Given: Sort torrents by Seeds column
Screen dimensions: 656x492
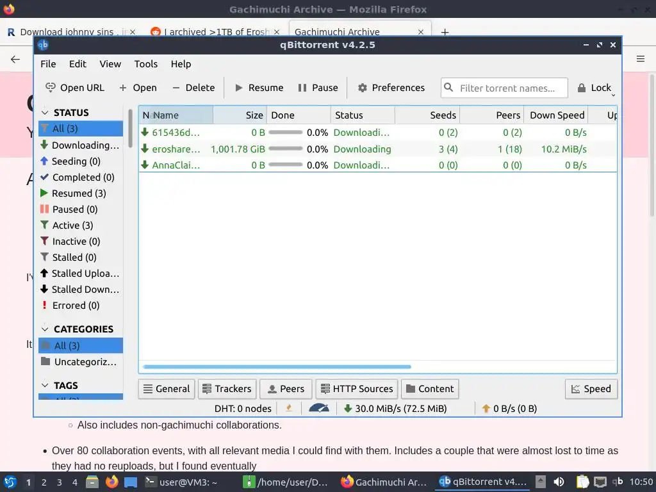Looking at the screenshot, I should (x=427, y=115).
